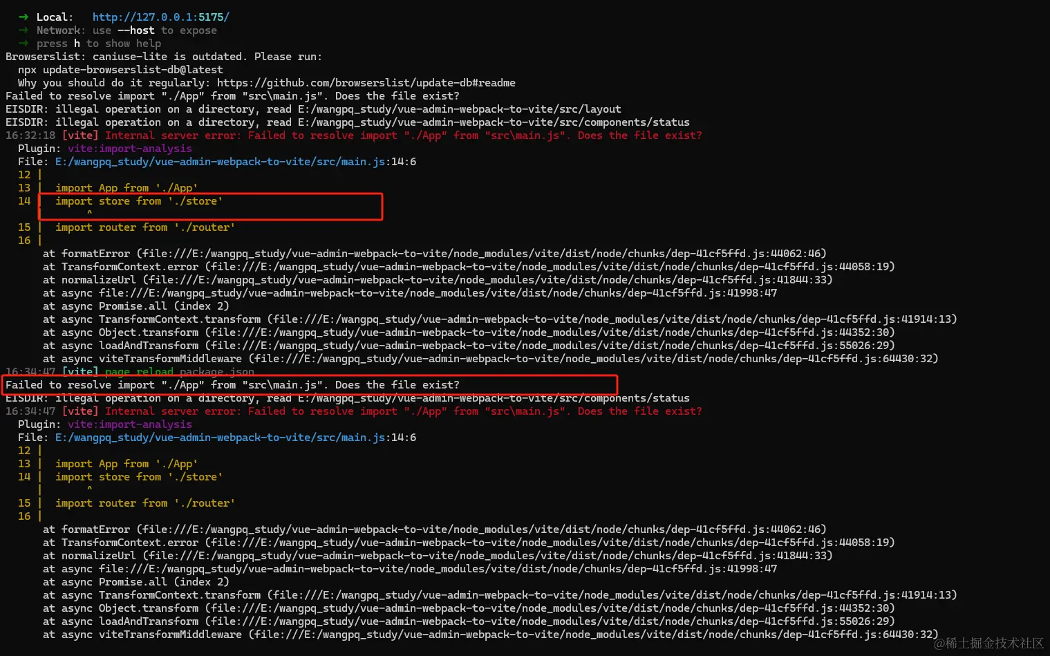Click the second main.js:14:6 file path
Screen dimensions: 1050x656
point(236,438)
